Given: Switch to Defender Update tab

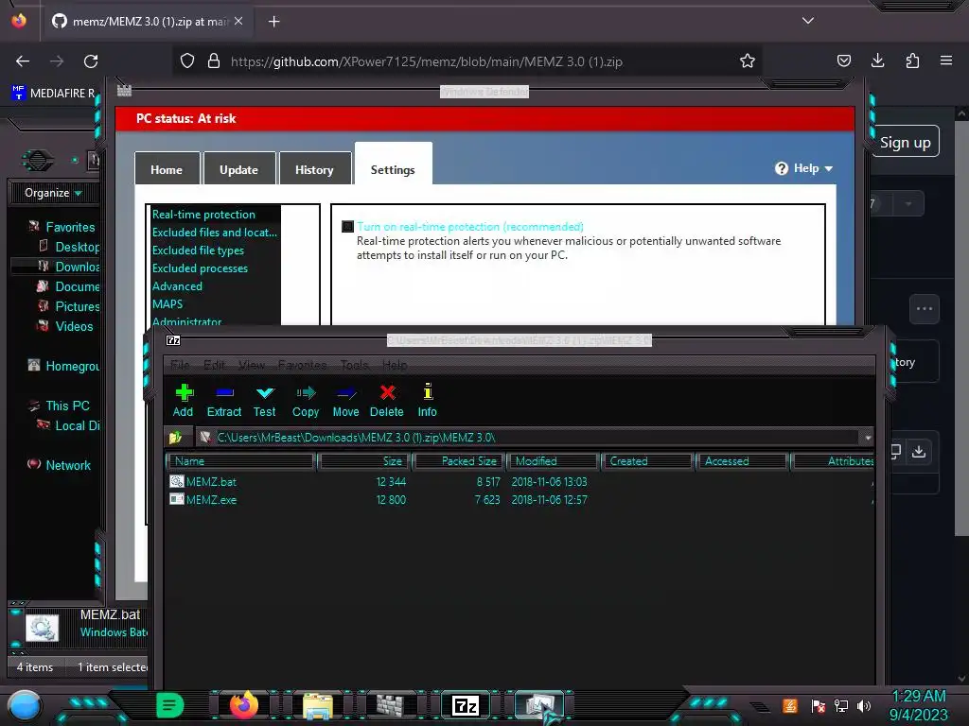Looking at the screenshot, I should click(x=239, y=169).
